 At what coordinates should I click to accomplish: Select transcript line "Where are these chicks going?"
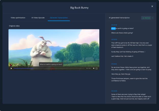pyautogui.click(x=122, y=33)
